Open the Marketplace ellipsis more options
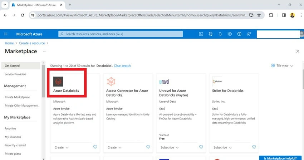304x160 pixels. (45, 51)
